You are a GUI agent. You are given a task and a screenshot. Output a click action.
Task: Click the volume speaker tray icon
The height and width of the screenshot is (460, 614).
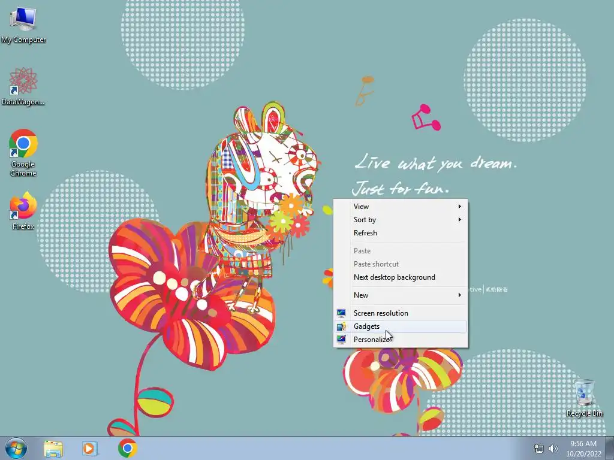tap(553, 449)
